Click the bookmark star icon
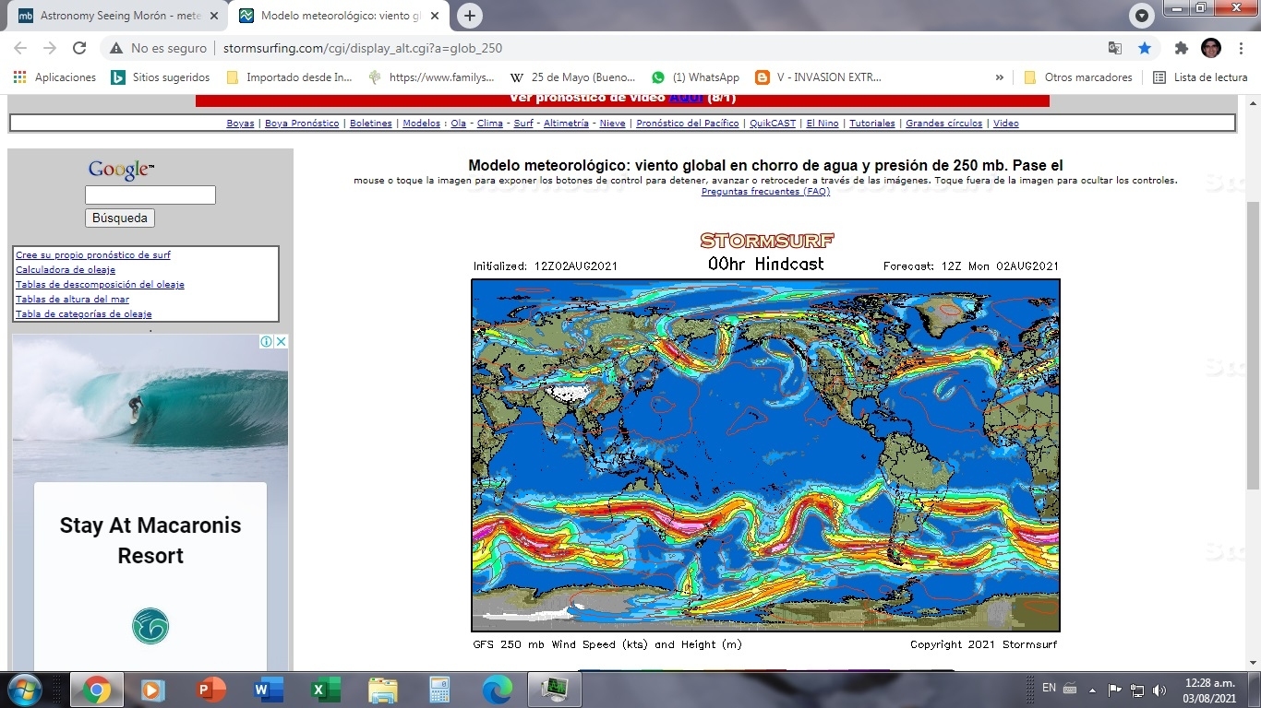 click(x=1145, y=48)
